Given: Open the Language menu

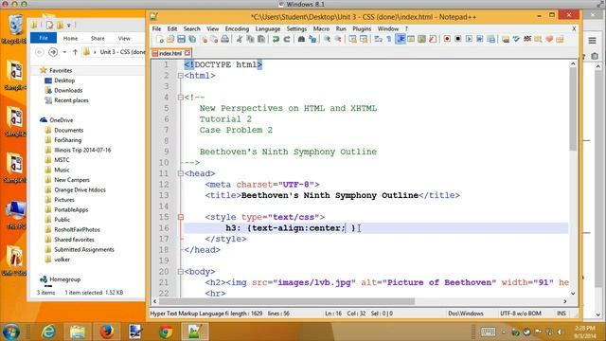Looking at the screenshot, I should [x=268, y=29].
